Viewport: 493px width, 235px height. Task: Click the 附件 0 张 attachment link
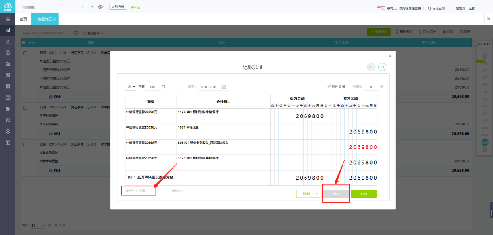click(336, 87)
